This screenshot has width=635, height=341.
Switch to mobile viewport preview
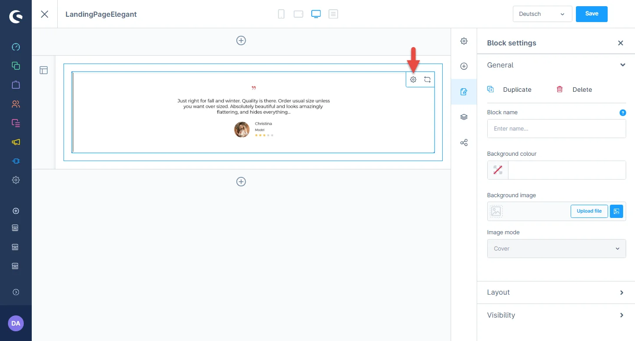(281, 14)
